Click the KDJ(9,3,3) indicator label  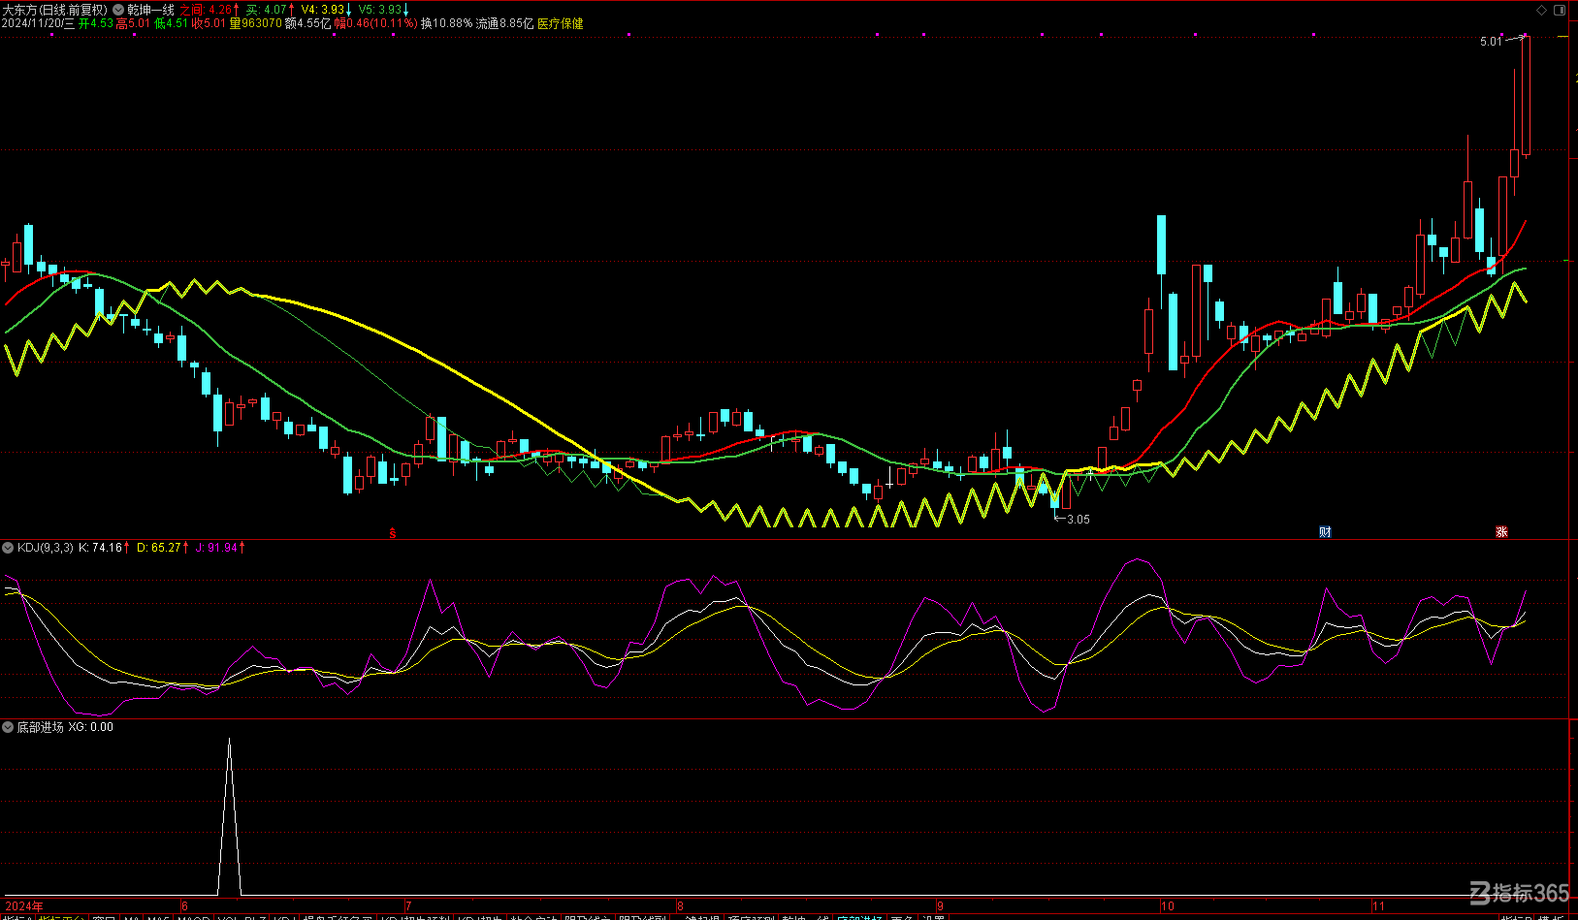click(46, 548)
